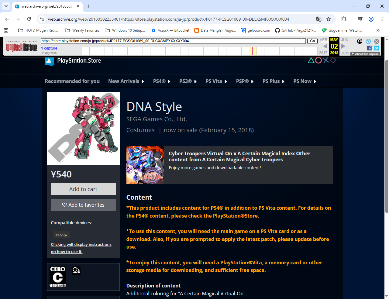Expand New Arrivals menu
The image size is (389, 299).
[x=126, y=81]
